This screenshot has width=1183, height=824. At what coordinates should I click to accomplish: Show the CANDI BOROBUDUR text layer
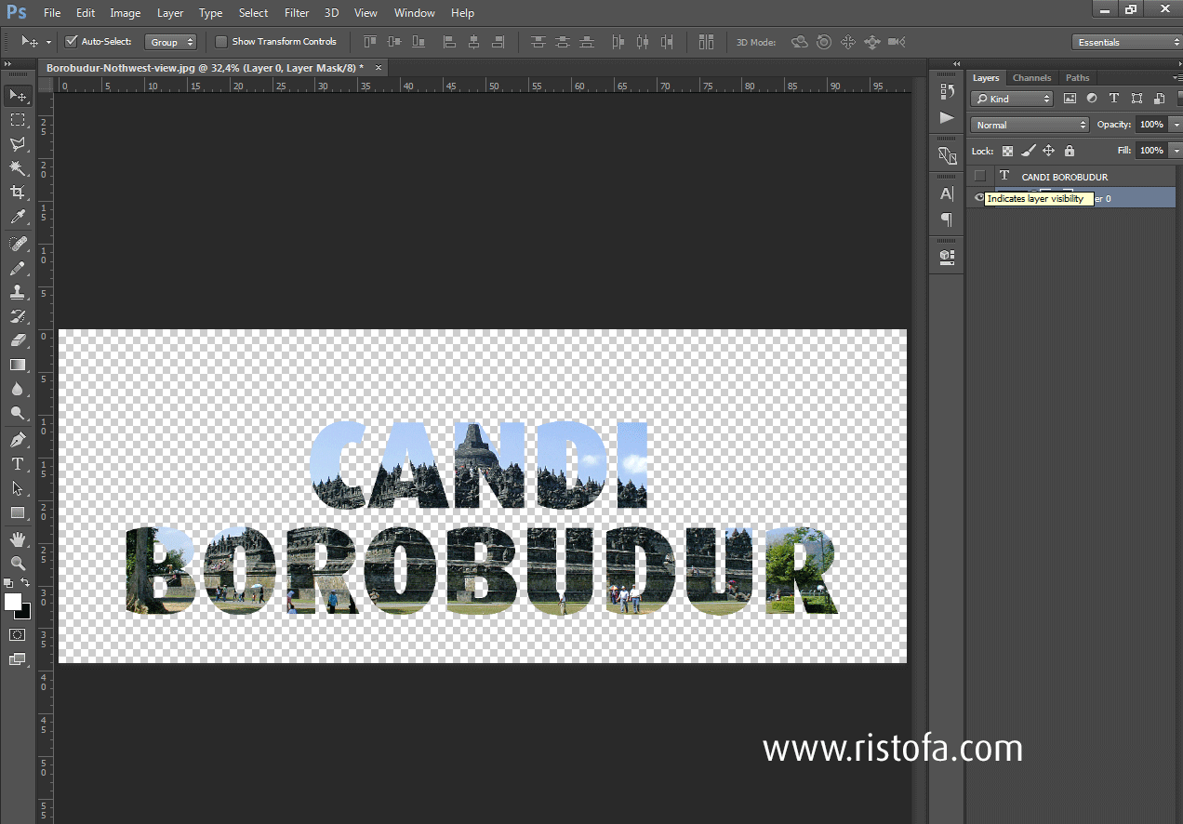click(x=979, y=176)
